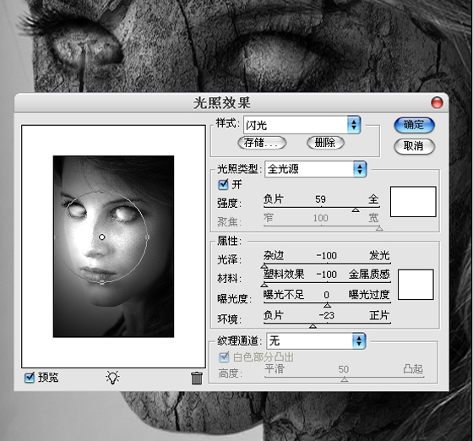The image size is (473, 441).
Task: Click the 删除 delete style button
Action: (x=325, y=143)
